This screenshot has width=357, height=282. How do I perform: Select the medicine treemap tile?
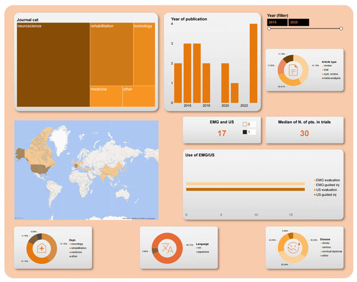pyautogui.click(x=106, y=96)
